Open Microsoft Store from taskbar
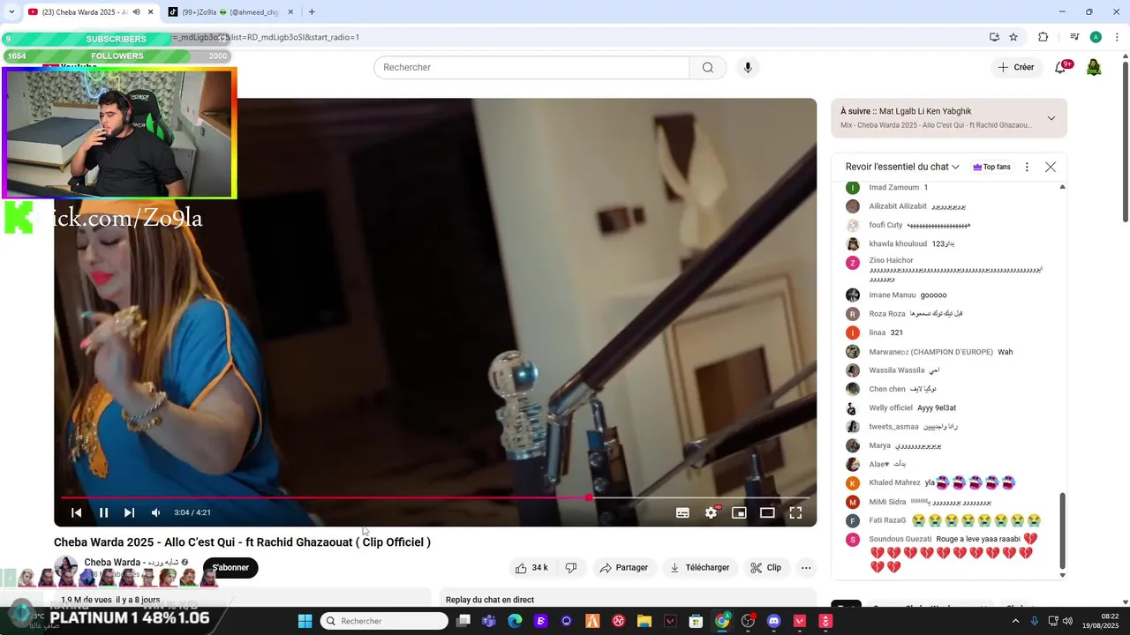Viewport: 1130px width, 635px height. (696, 621)
